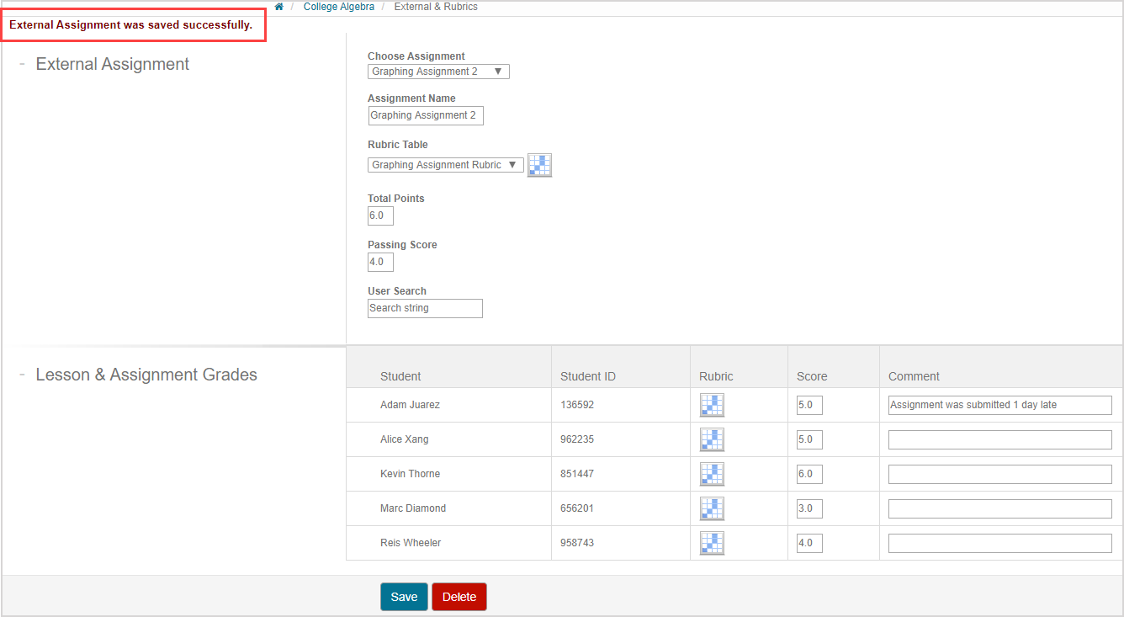The height and width of the screenshot is (617, 1124).
Task: Open the rubric for Kevin Thorne
Action: (x=712, y=474)
